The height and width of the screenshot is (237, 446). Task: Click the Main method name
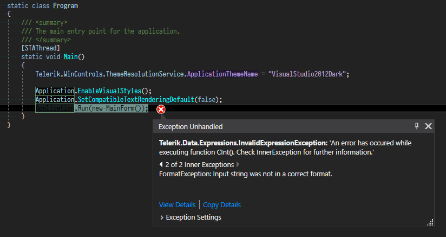(x=70, y=56)
